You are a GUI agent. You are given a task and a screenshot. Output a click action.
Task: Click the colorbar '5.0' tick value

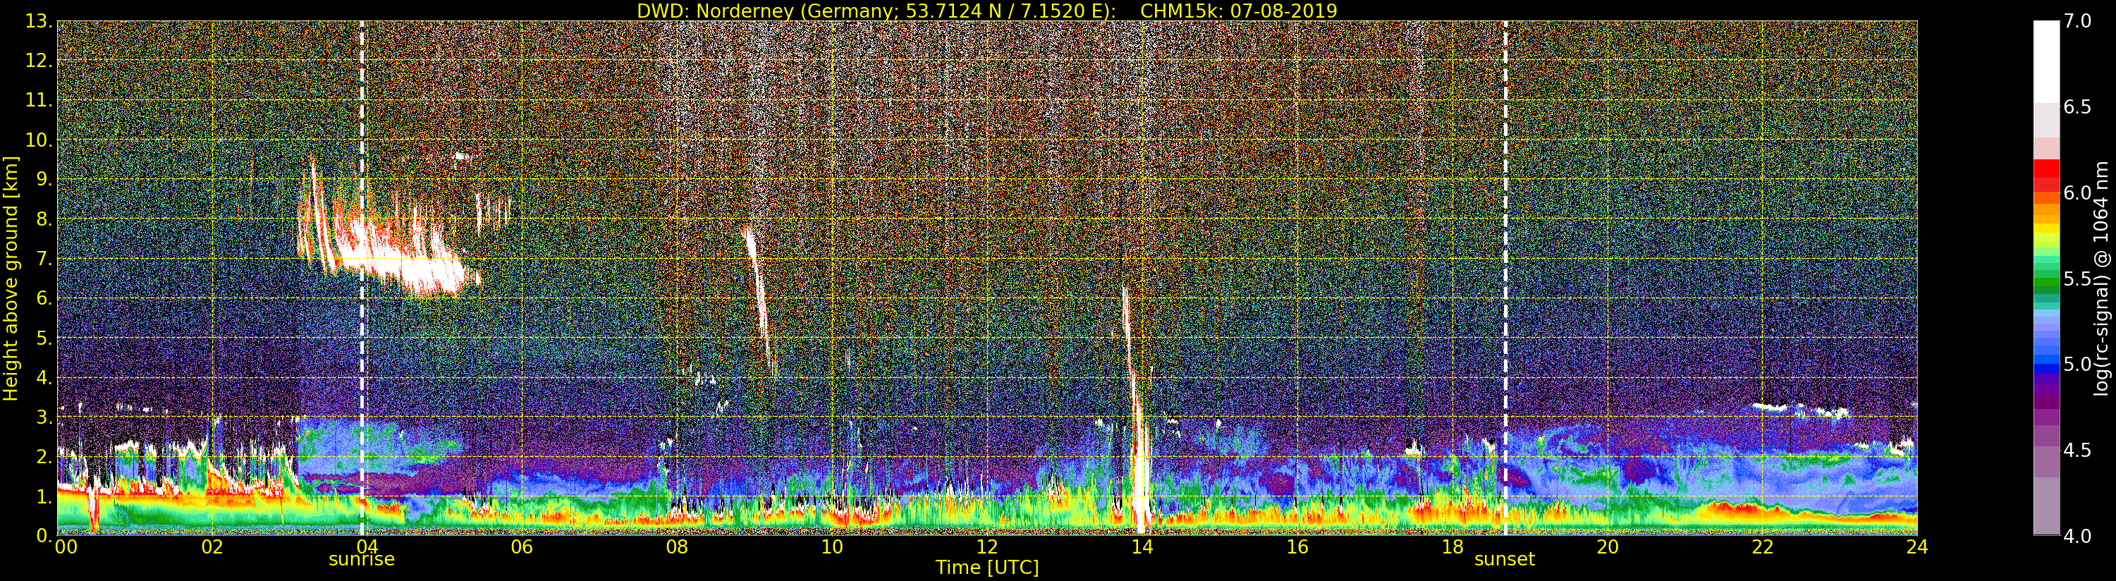[x=2077, y=364]
